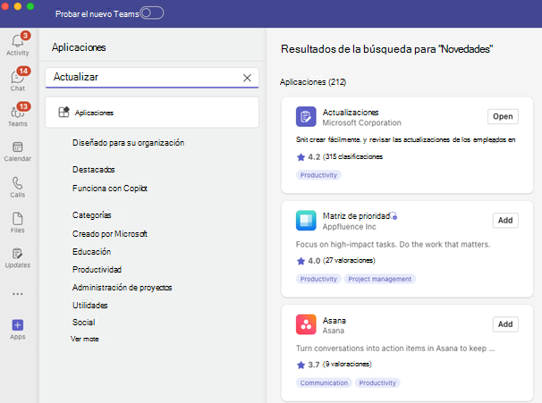Select the Destacados category

coord(94,169)
